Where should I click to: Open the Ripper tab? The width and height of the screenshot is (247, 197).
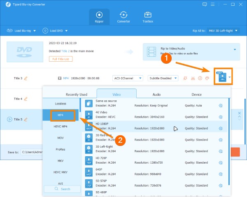(99, 17)
